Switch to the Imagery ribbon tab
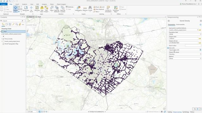Screen dimensions: 202x113 tap(44, 4)
